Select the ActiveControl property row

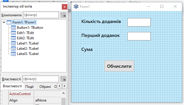(x=35, y=94)
